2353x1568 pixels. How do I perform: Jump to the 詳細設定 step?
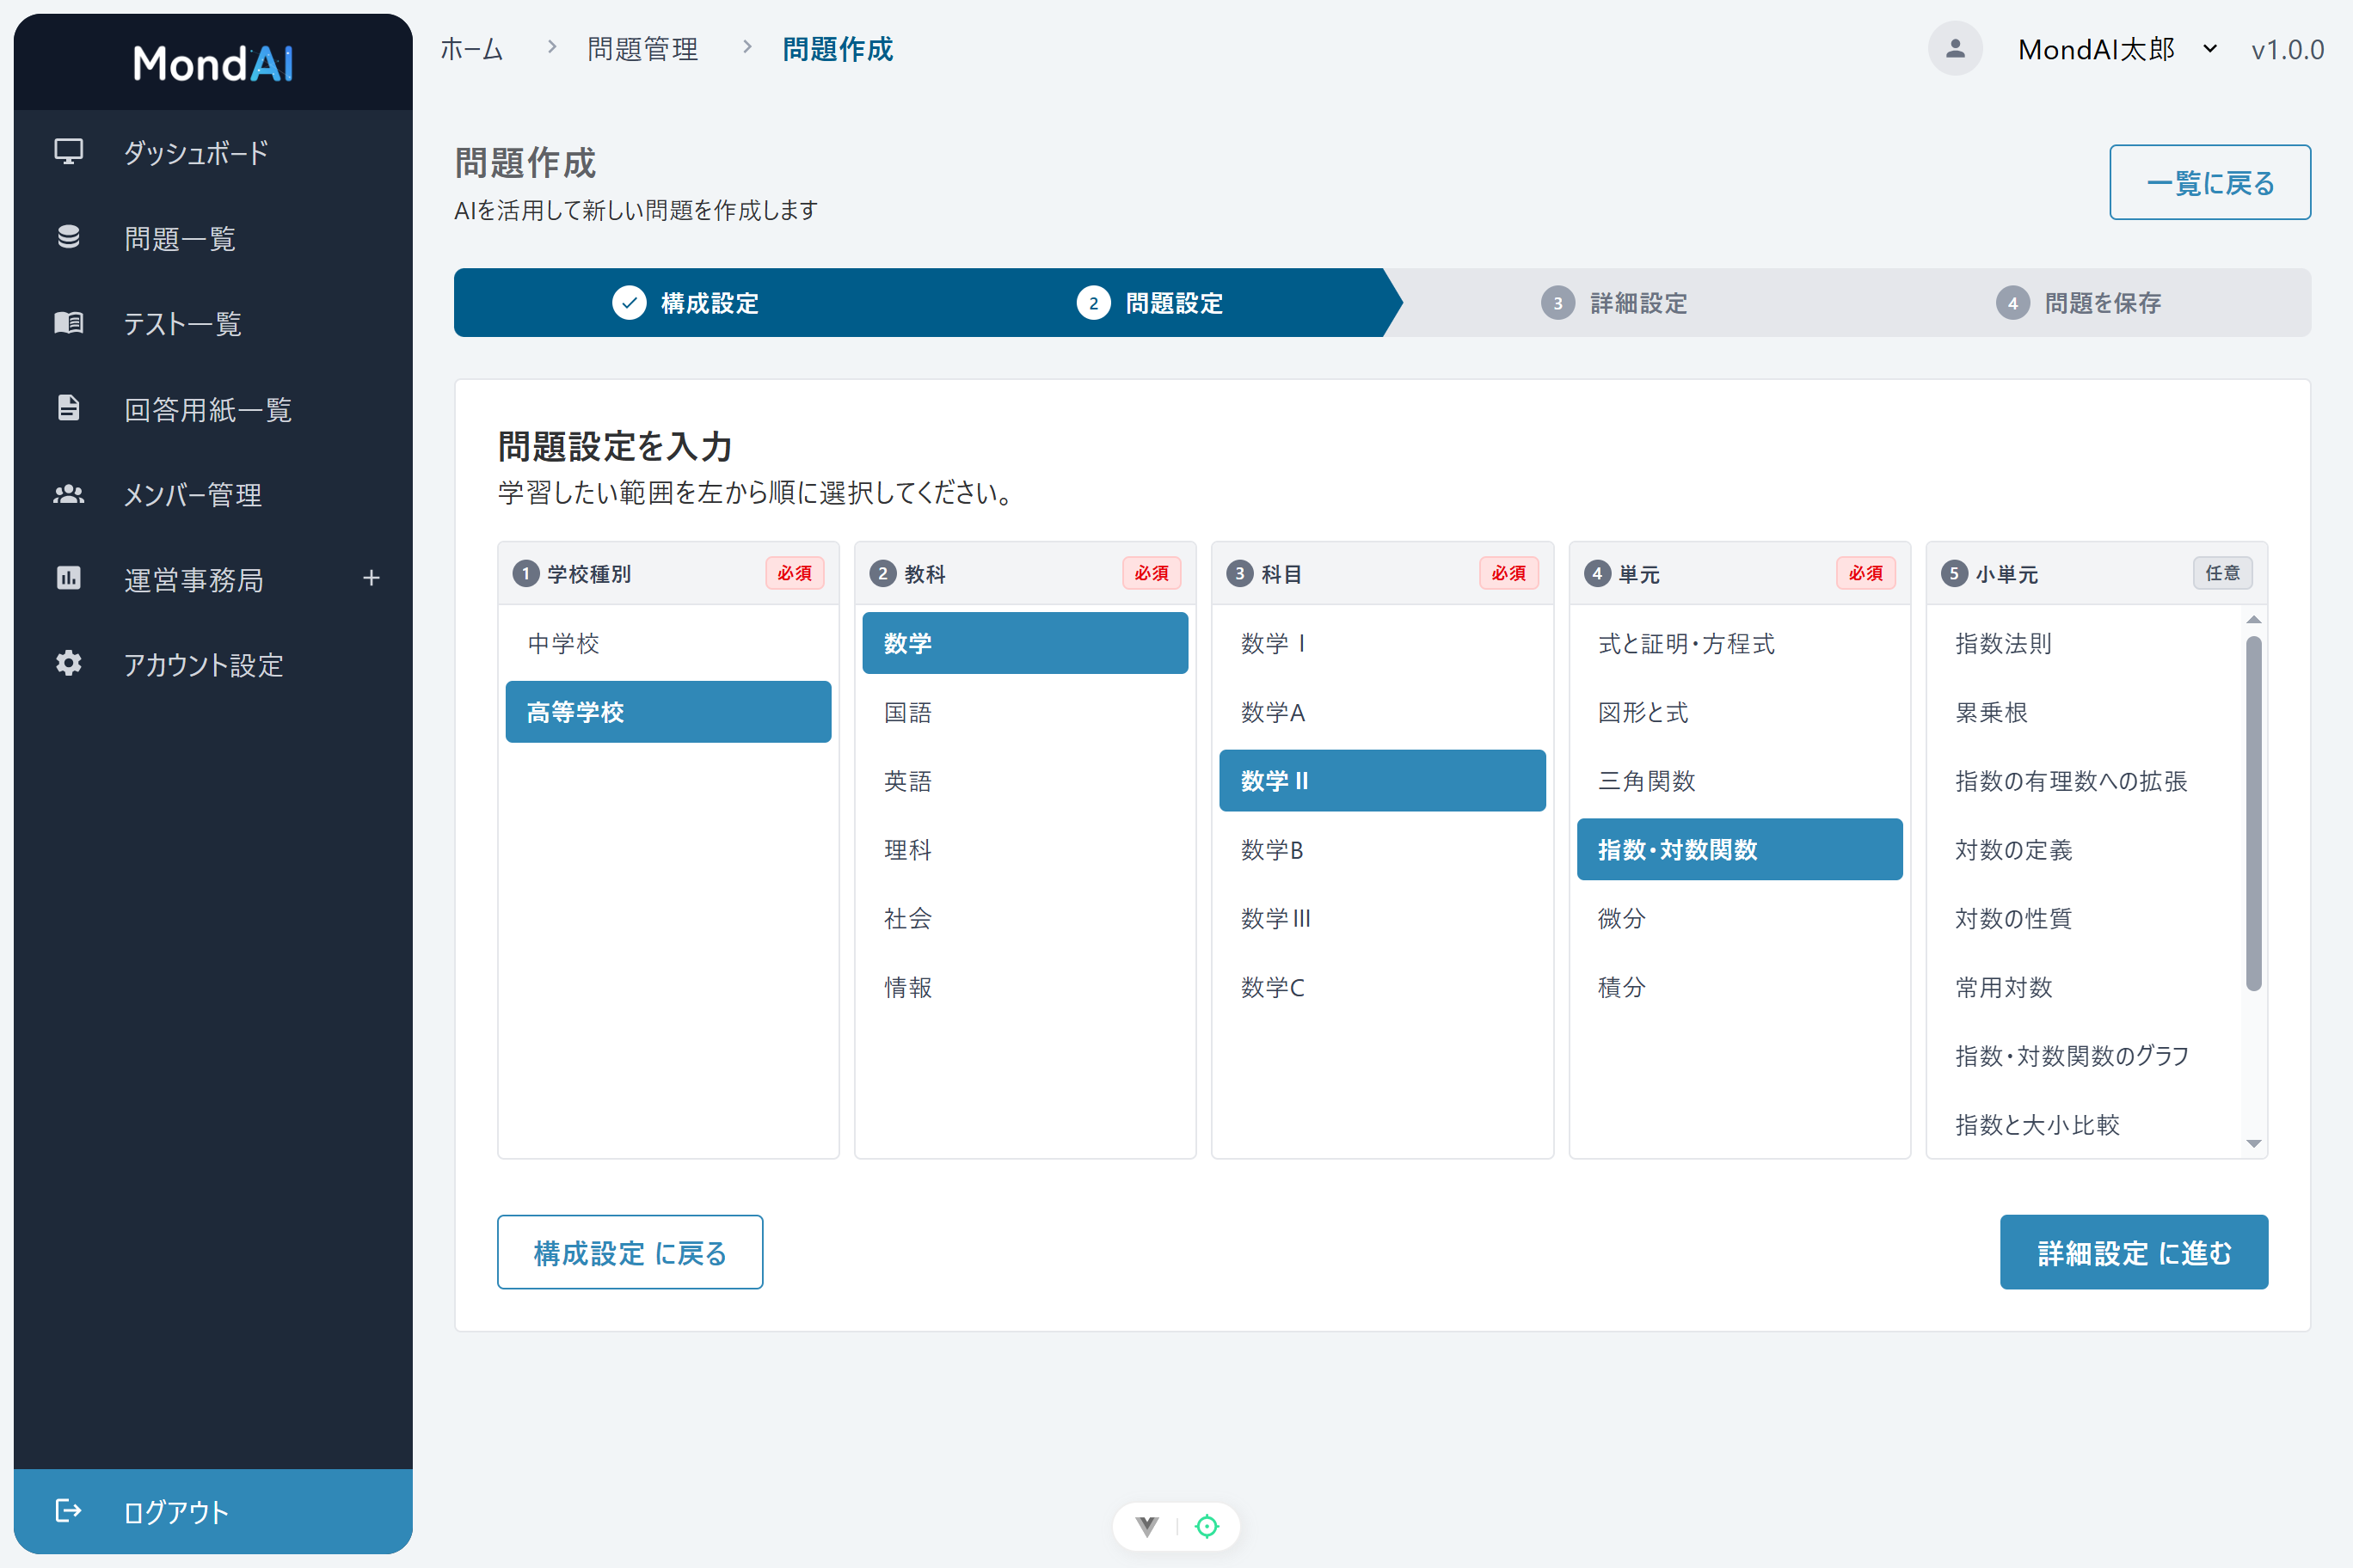[1637, 303]
